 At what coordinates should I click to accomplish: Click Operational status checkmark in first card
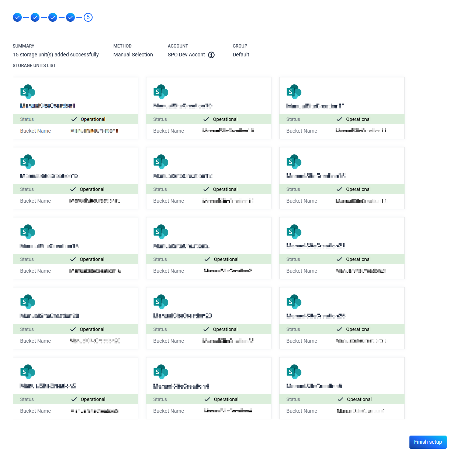tap(74, 119)
